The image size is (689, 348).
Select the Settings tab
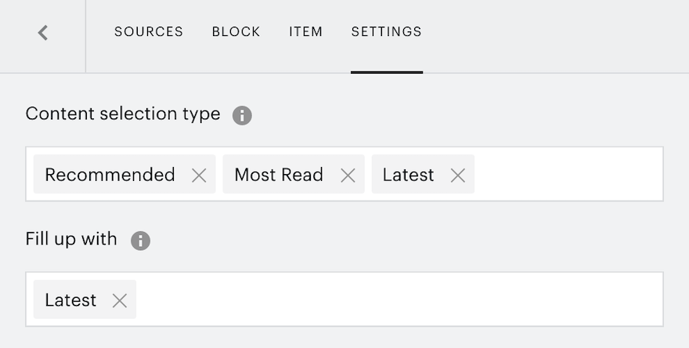coord(387,31)
